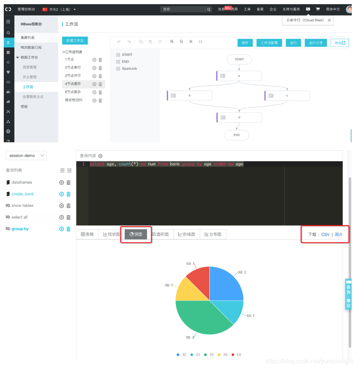This screenshot has width=357, height=368.
Task: Click the collapse query list icon
Action: pyautogui.click(x=62, y=170)
